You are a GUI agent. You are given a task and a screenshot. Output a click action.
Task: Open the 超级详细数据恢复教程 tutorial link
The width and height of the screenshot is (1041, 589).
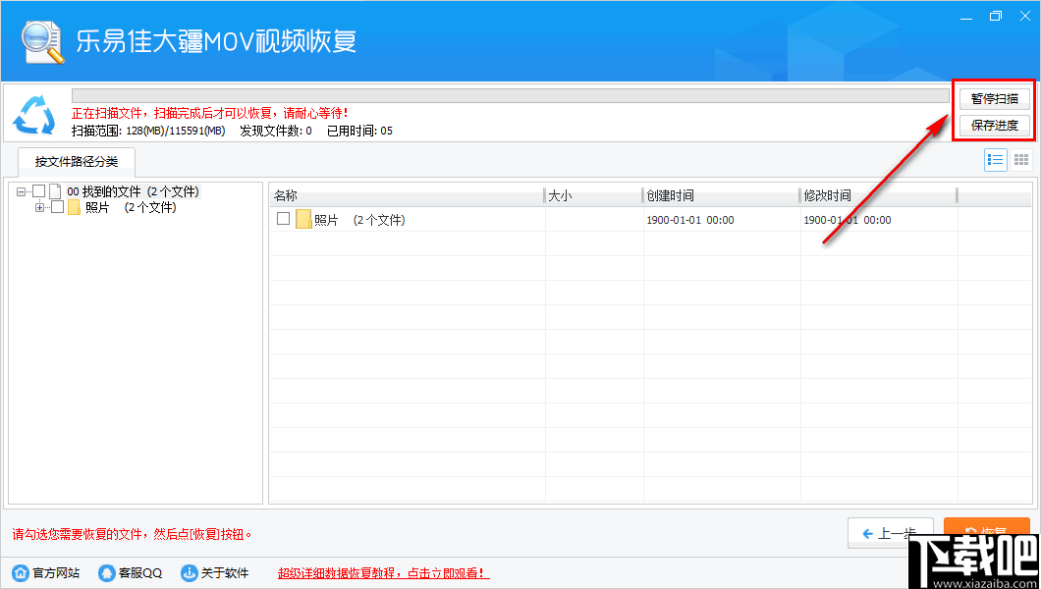(x=381, y=572)
